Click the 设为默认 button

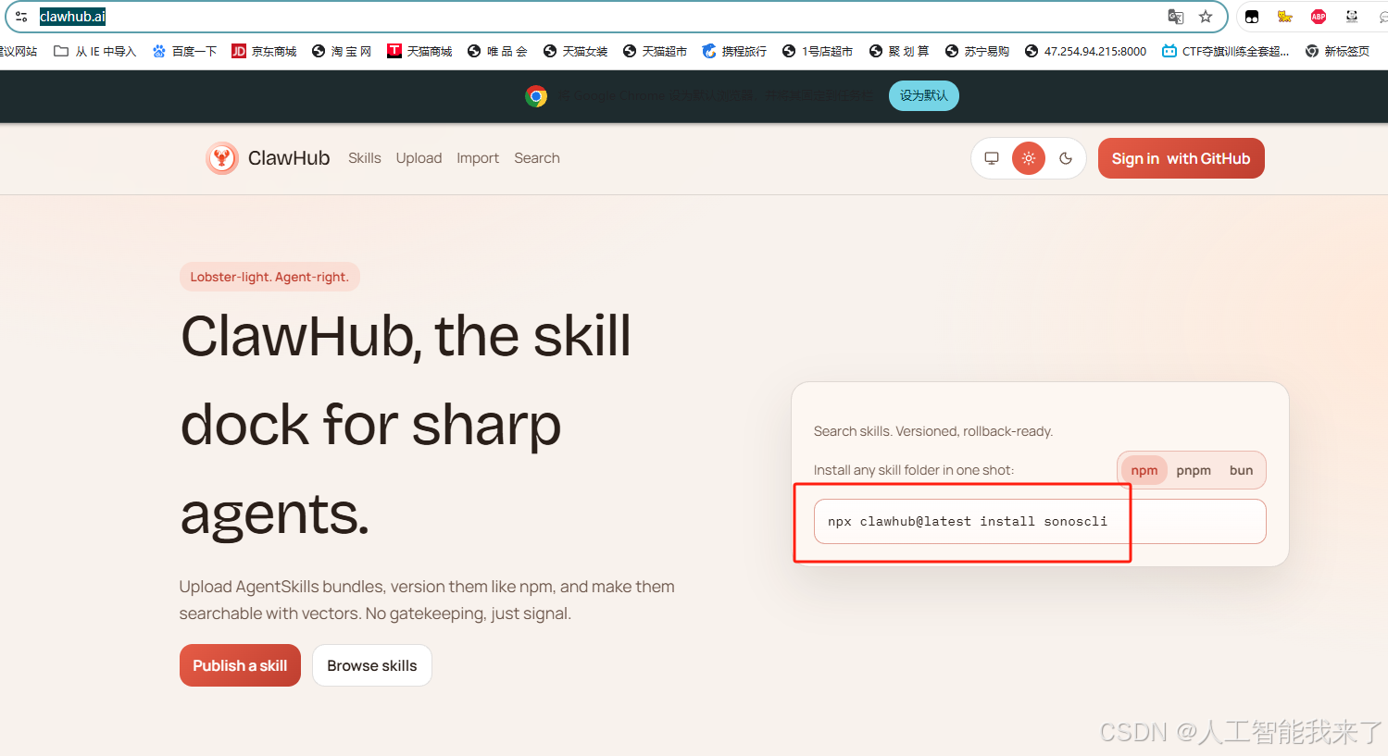(924, 95)
